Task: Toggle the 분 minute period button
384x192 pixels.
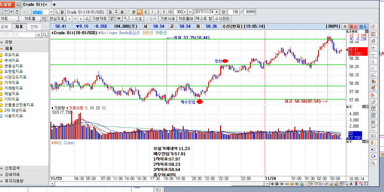Action: point(134,12)
